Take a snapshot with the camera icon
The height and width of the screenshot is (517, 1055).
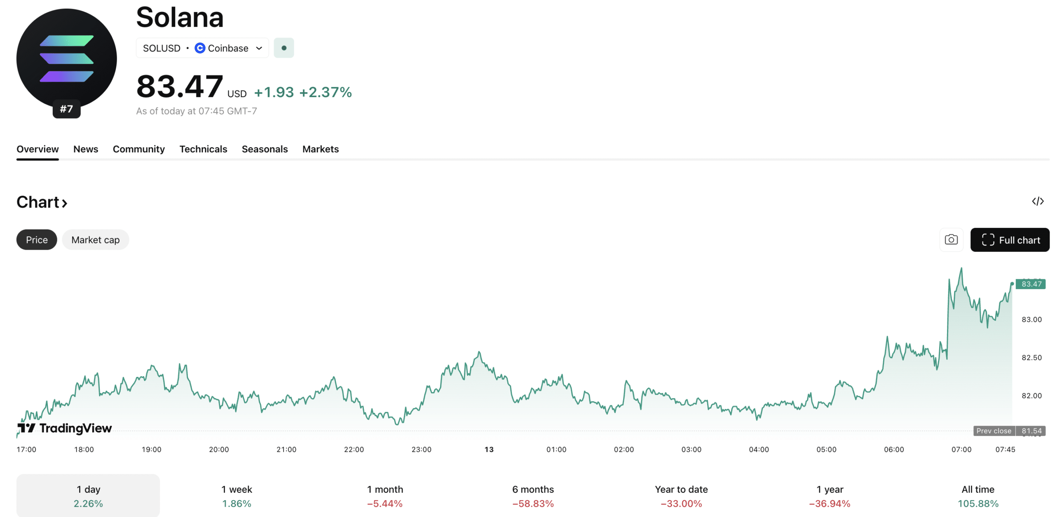pyautogui.click(x=951, y=239)
